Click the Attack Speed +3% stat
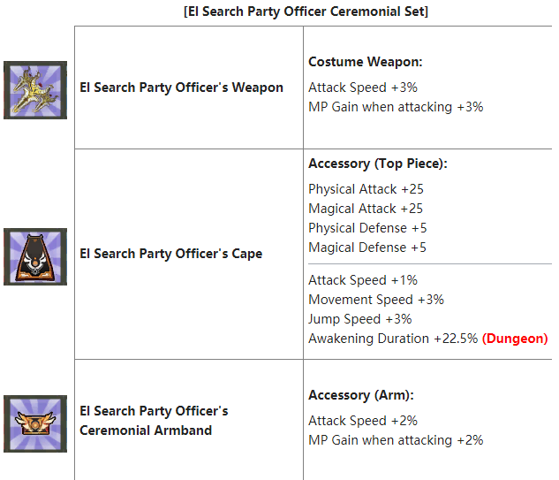This screenshot has height=480, width=559. point(363,88)
